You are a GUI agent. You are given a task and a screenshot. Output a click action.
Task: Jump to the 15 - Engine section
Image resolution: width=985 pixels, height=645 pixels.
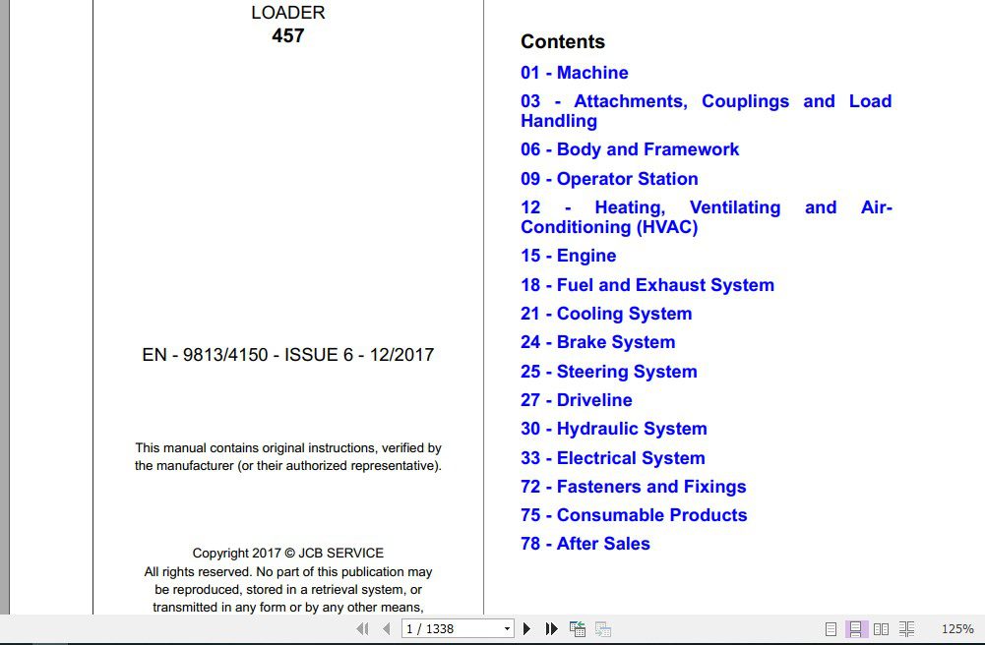coord(569,256)
